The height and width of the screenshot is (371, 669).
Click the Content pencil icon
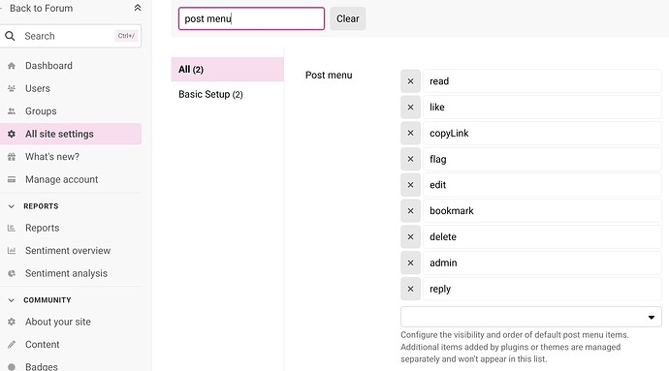[x=12, y=345]
